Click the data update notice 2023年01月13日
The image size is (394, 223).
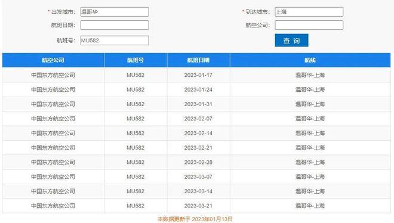195,219
